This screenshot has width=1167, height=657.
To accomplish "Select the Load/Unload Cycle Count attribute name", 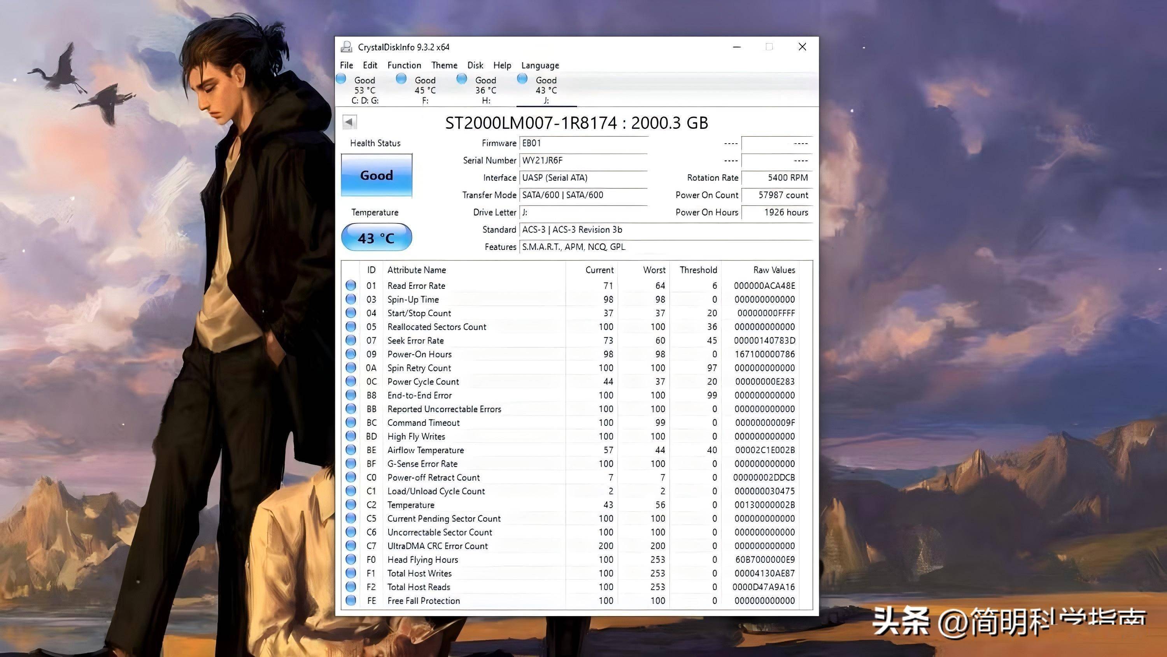I will [436, 491].
